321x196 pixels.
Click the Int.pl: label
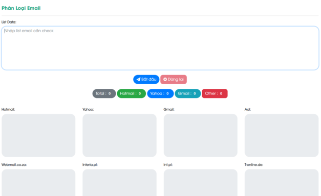(x=168, y=164)
